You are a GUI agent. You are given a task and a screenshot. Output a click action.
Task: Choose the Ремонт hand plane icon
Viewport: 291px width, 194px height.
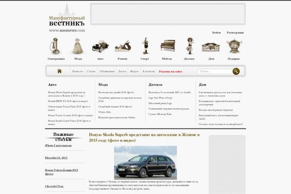click(x=123, y=46)
